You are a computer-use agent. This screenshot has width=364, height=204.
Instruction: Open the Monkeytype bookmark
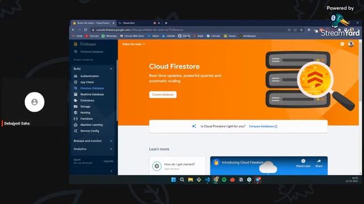point(247,36)
